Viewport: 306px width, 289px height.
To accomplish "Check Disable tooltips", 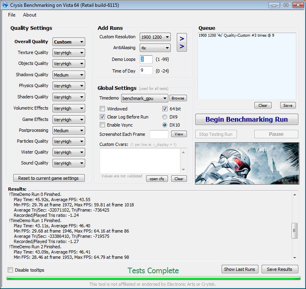I will (10, 270).
